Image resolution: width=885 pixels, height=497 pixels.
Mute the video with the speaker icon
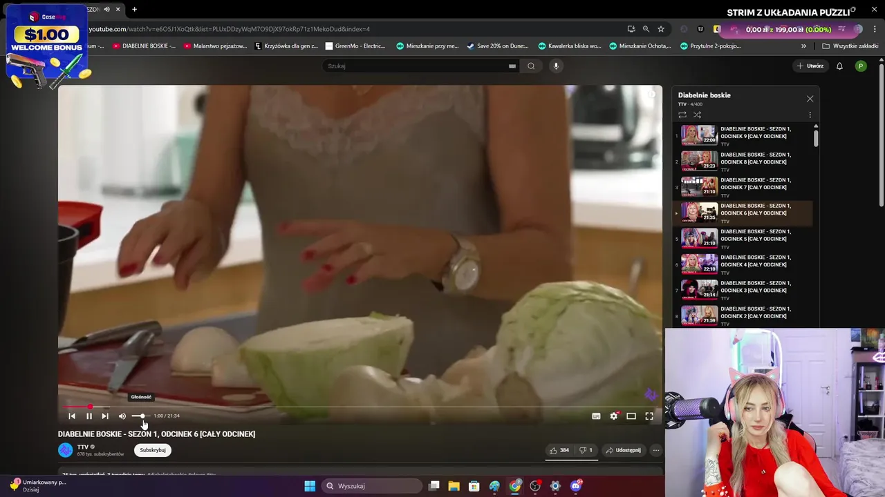[122, 416]
